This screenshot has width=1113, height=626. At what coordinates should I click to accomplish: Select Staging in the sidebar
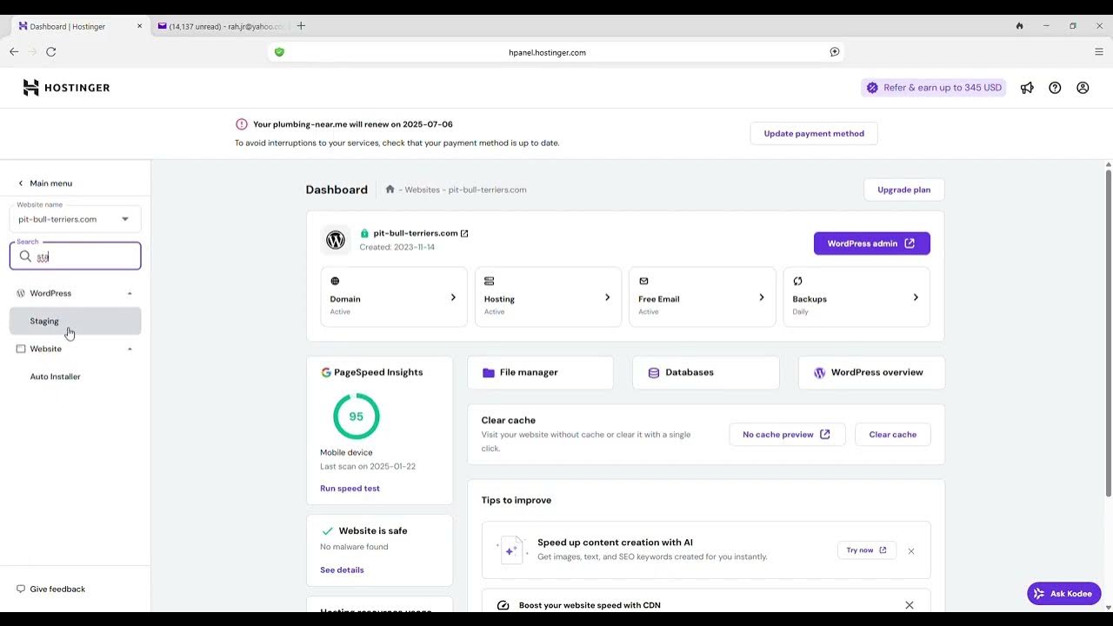(75, 321)
